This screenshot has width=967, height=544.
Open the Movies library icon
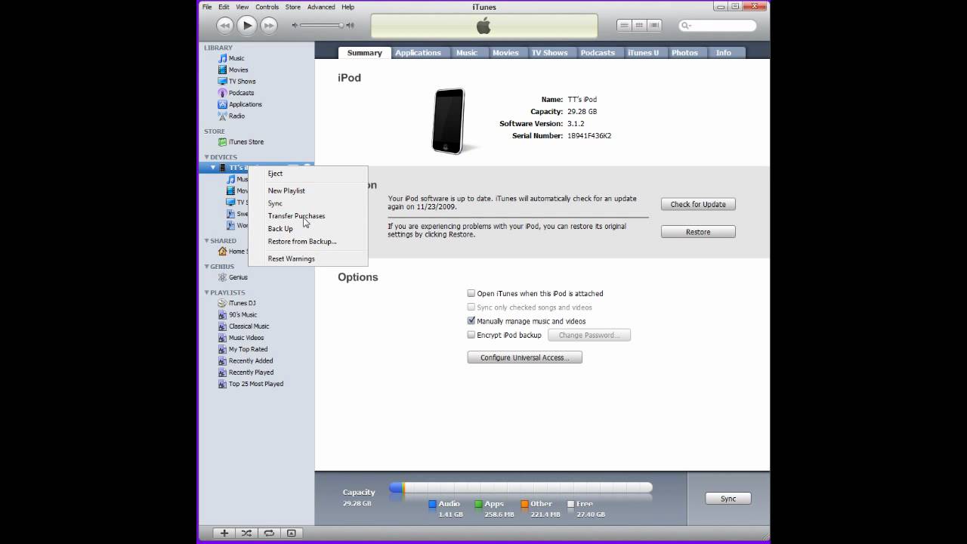(222, 70)
